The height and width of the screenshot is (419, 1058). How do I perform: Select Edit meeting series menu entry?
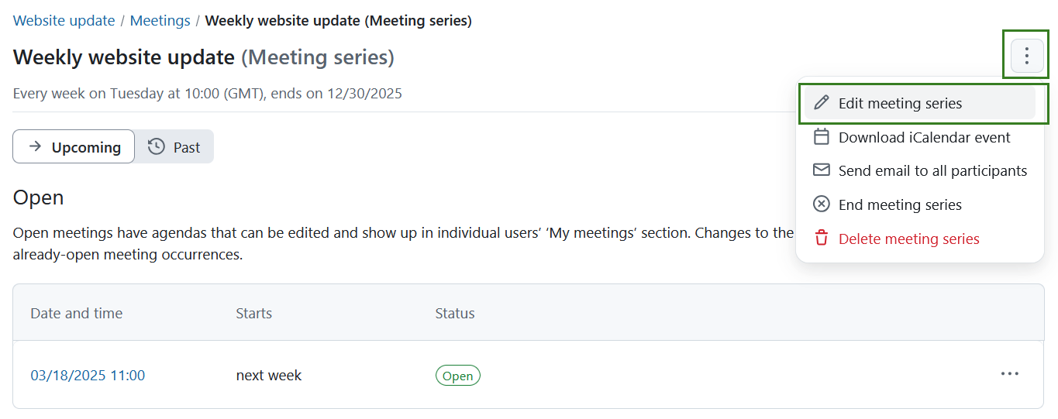tap(900, 104)
